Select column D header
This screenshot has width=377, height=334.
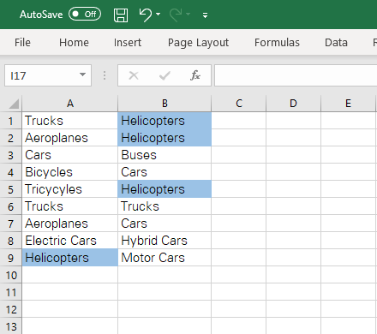[x=293, y=104]
